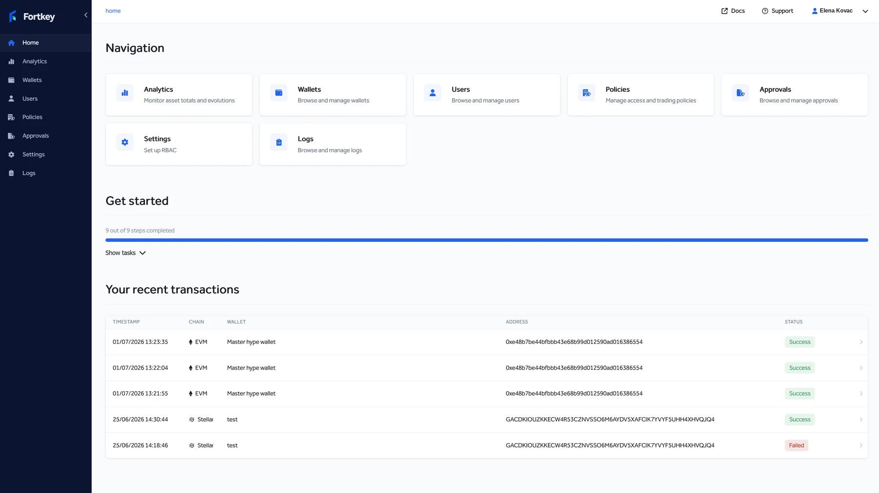This screenshot has height=493, width=879.
Task: Click the Approvals card icon
Action: pos(740,93)
